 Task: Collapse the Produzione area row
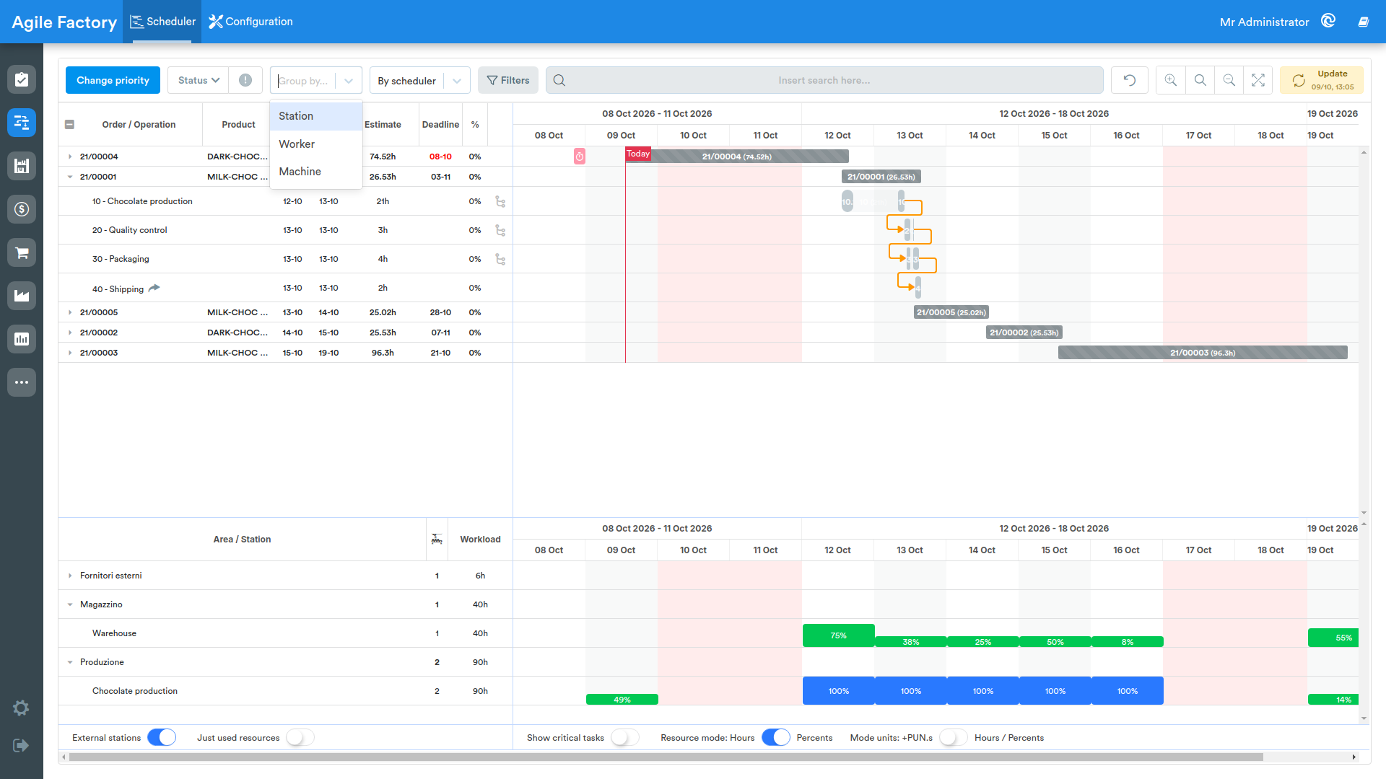click(70, 662)
